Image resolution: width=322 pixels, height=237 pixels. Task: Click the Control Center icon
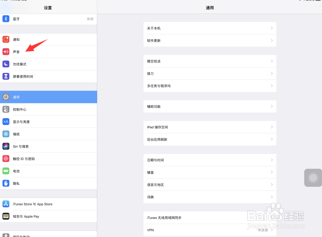pyautogui.click(x=6, y=109)
